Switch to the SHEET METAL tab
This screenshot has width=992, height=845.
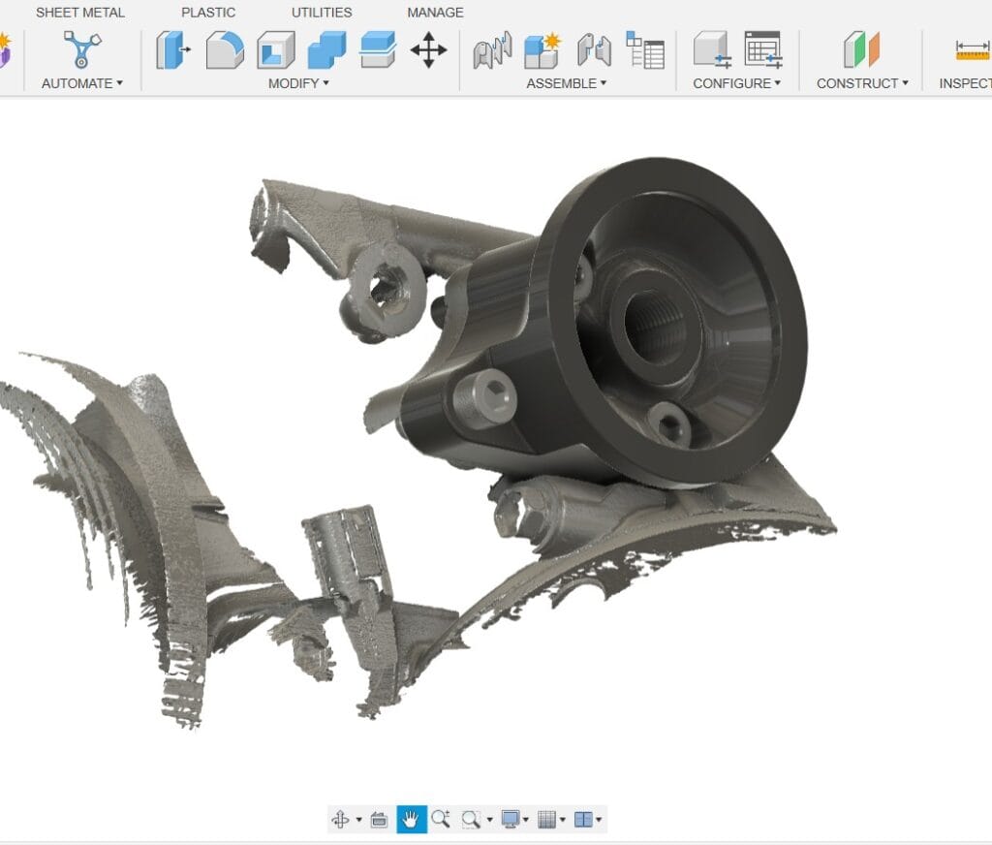point(80,13)
